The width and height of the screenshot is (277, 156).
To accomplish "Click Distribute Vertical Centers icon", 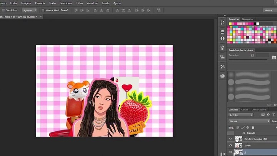I will 123,10.
